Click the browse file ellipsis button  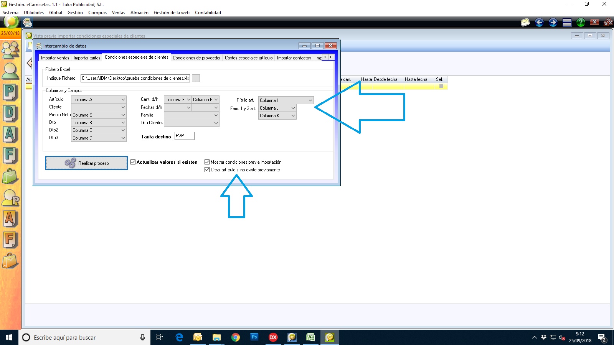coord(196,79)
